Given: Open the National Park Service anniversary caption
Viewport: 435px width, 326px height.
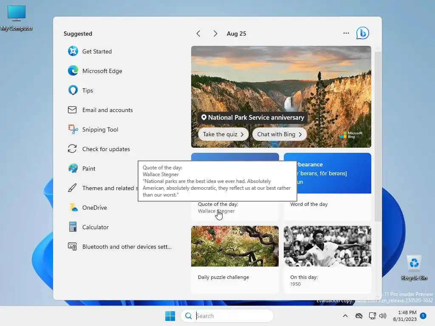Looking at the screenshot, I should [252, 117].
